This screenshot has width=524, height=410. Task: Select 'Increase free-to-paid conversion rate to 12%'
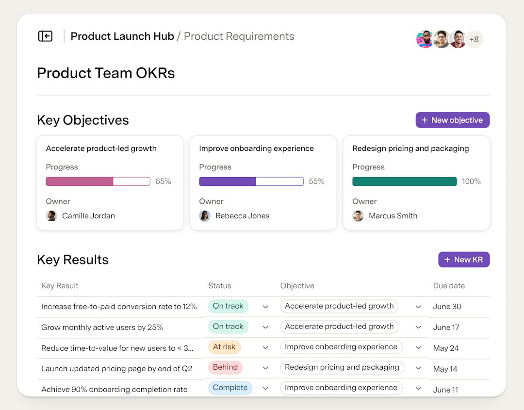coord(119,307)
